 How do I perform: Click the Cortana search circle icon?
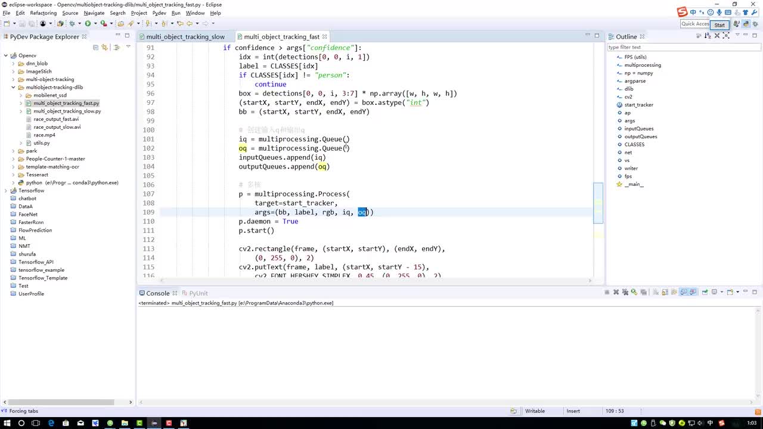click(21, 423)
